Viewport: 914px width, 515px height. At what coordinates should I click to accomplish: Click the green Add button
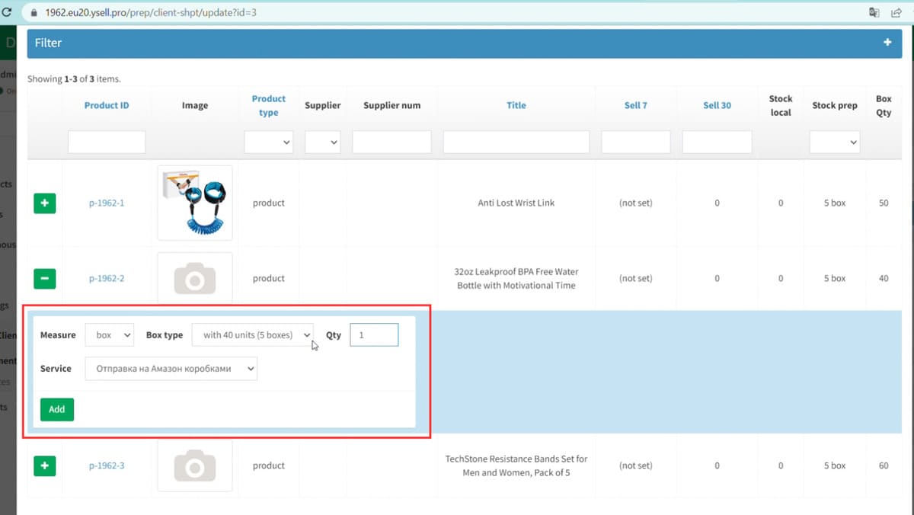pos(56,409)
